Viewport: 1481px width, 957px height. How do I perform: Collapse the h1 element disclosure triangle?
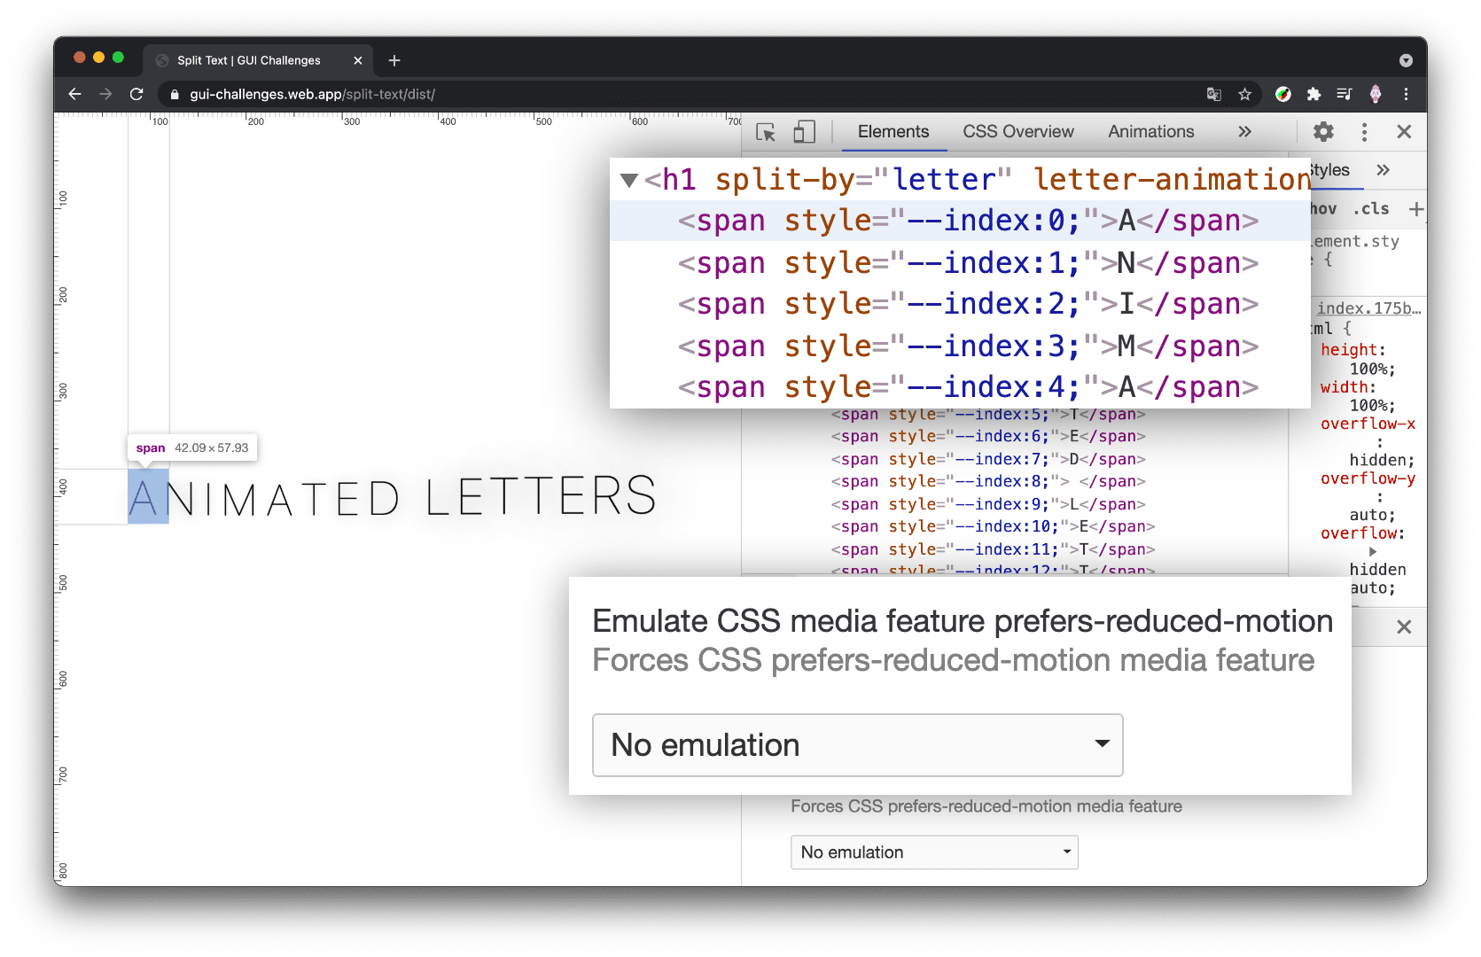[x=629, y=179]
